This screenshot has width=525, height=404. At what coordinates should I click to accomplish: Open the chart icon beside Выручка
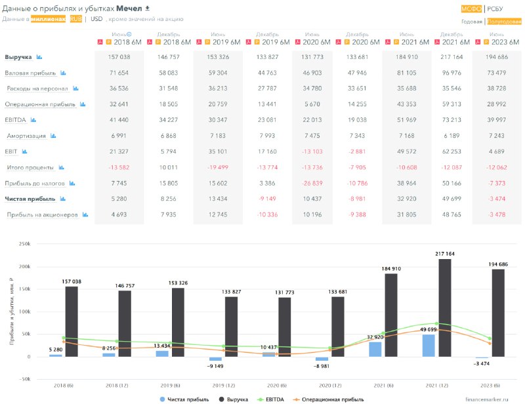pos(39,57)
